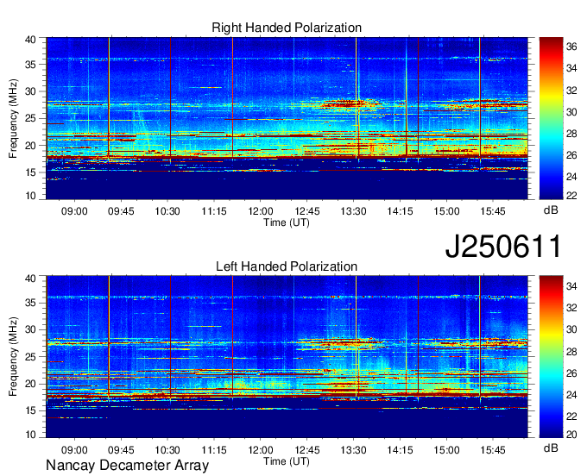Click the 10 MHz tick of Right Handed plot
This screenshot has width=587, height=476.
point(31,196)
